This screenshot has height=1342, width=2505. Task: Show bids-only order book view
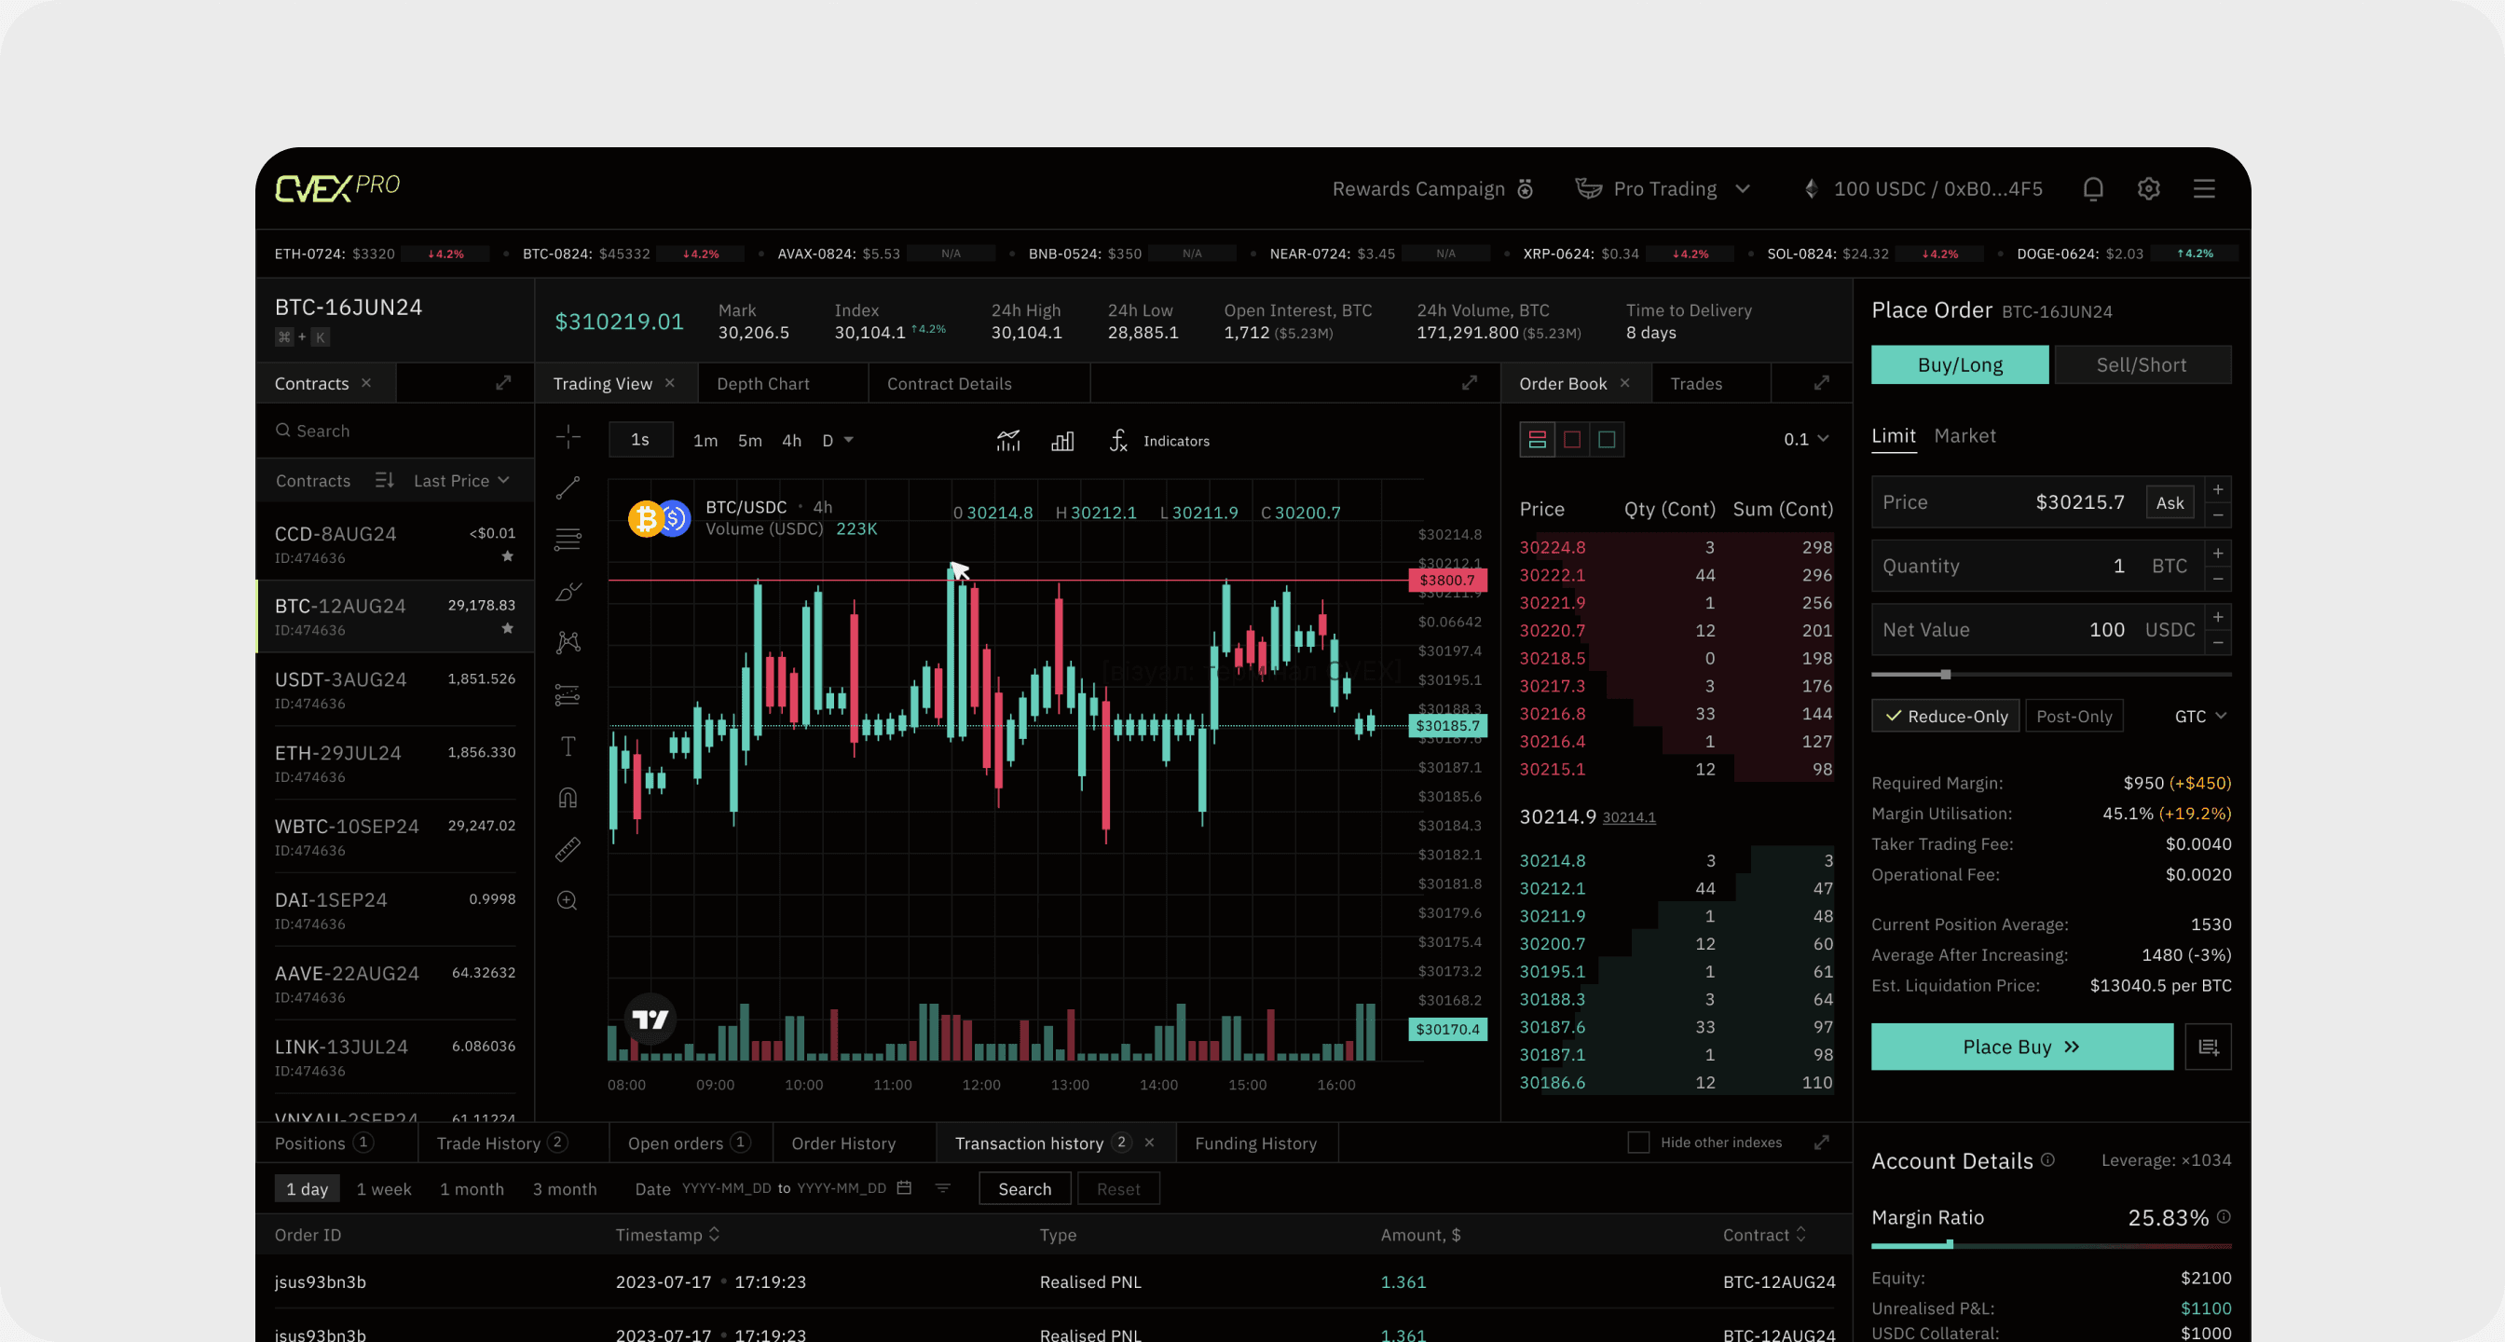[x=1607, y=440]
